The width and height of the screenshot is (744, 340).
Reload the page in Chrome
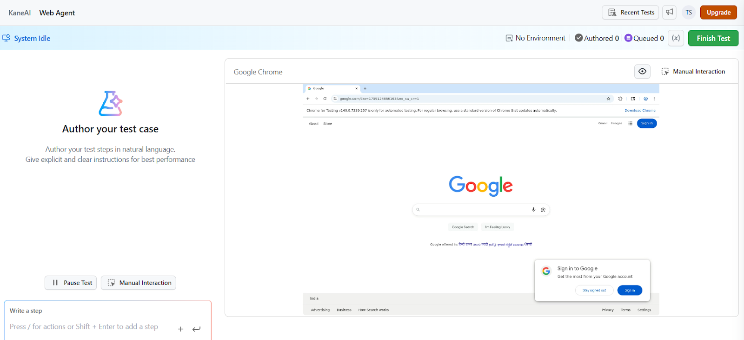tap(325, 99)
